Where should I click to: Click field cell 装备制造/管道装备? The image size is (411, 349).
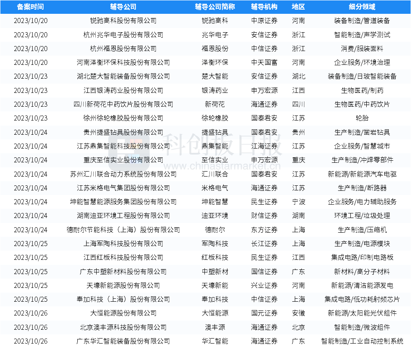(x=362, y=21)
